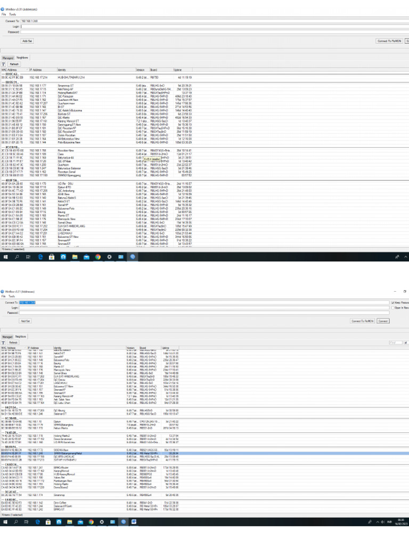Toggle the Open In New Window checkbox
This screenshot has width=409, height=546.
(x=392, y=308)
